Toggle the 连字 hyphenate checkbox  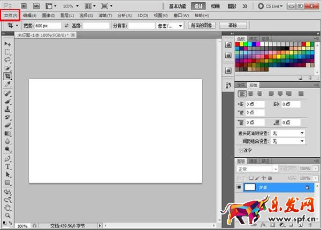coord(240,150)
